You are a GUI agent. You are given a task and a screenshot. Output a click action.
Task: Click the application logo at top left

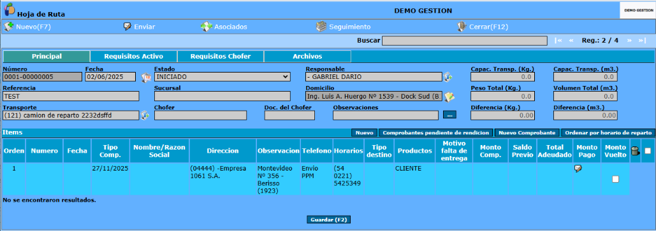(x=9, y=9)
